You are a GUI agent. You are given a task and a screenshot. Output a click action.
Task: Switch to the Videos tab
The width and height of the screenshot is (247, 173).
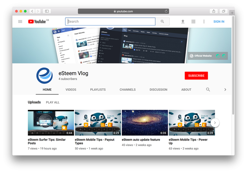(71, 89)
